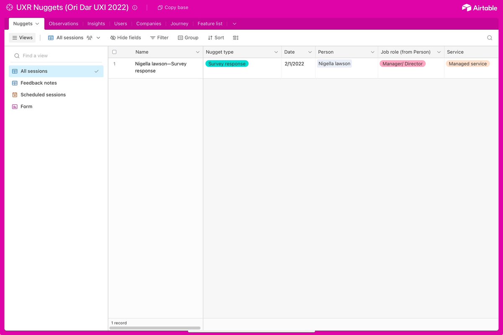503x335 pixels.
Task: Click the search magnifier icon in toolbar
Action: 490,38
